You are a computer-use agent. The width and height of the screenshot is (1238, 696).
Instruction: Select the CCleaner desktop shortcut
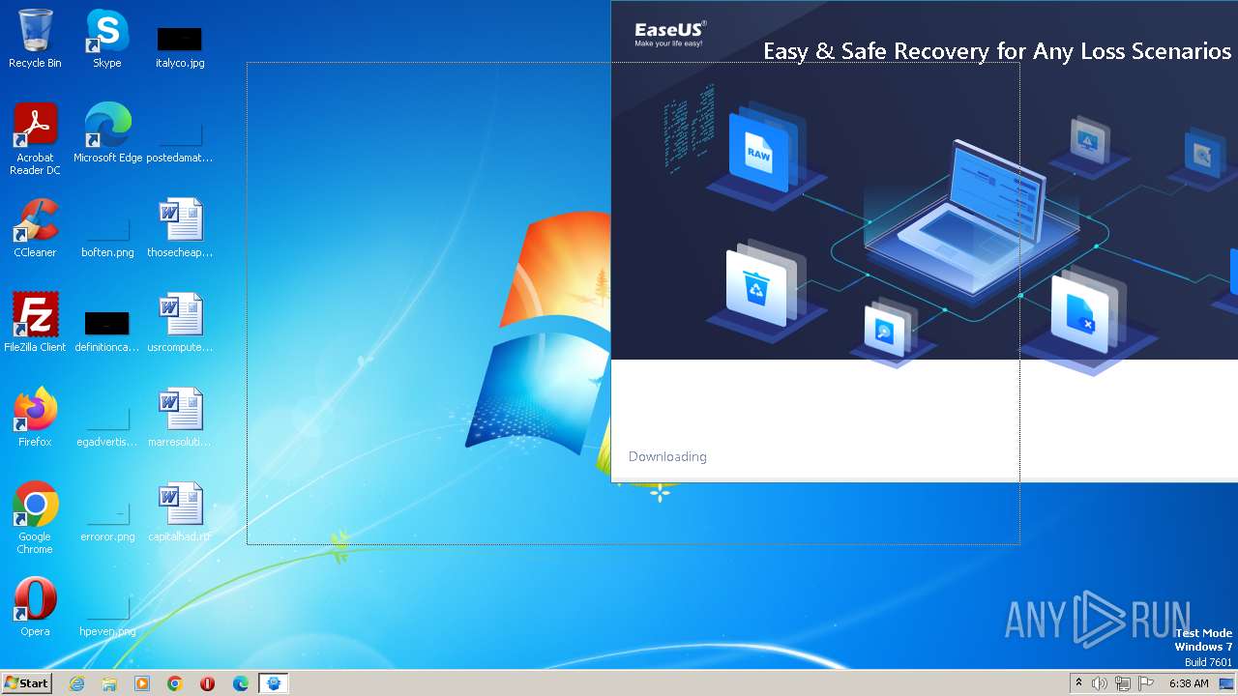(35, 228)
